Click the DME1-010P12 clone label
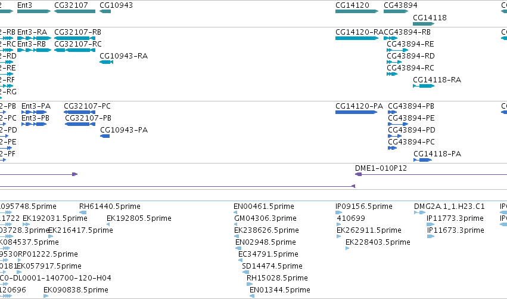The image size is (507, 299). tap(381, 168)
